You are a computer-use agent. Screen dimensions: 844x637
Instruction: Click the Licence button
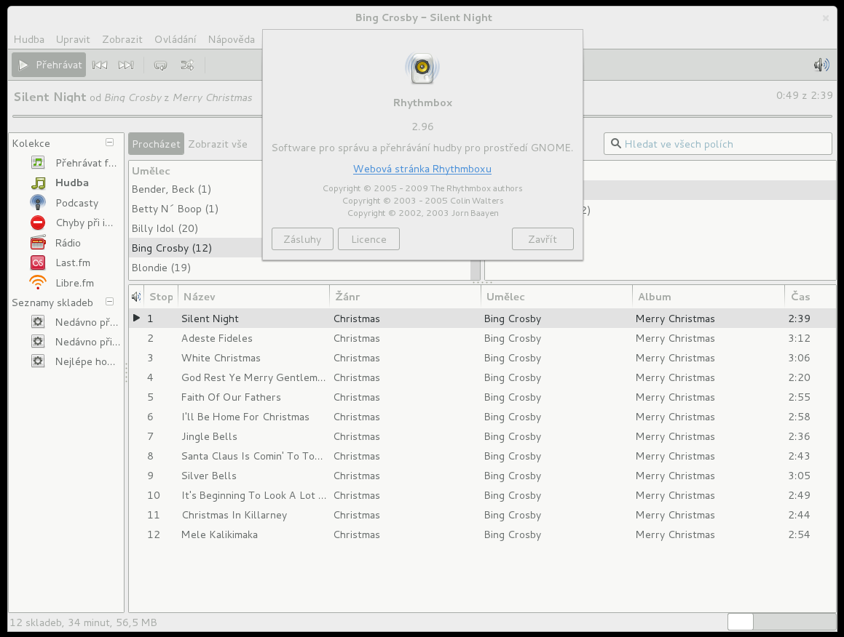pos(368,239)
